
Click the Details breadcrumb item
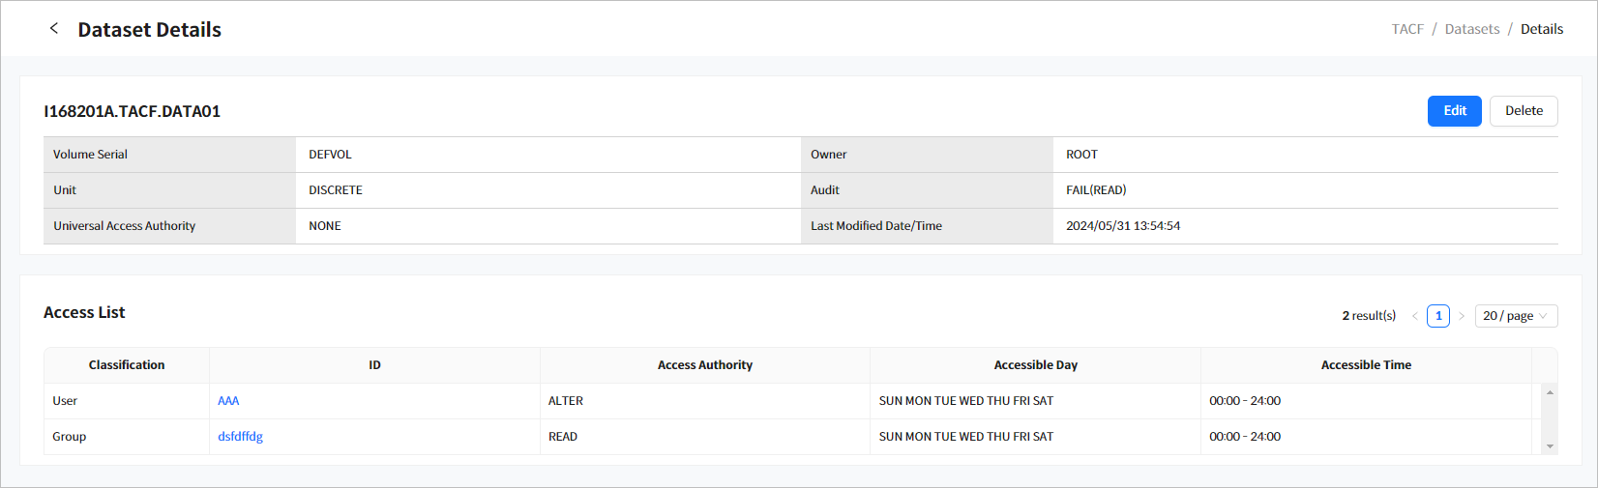point(1542,29)
